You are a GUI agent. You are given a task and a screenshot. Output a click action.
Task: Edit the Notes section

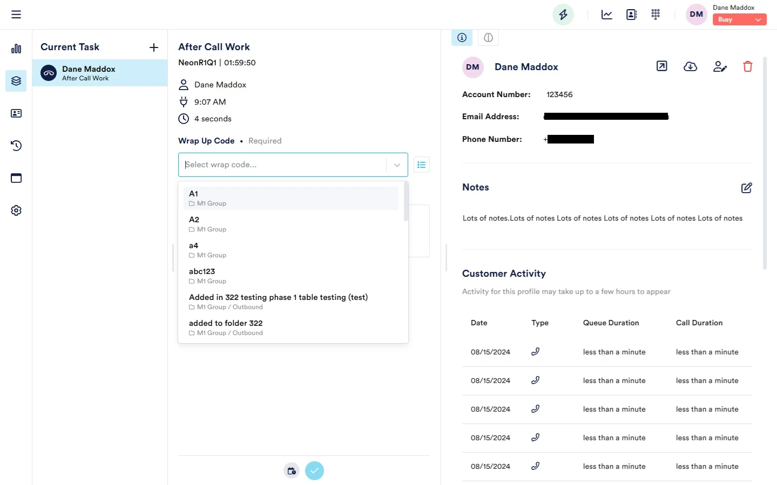(746, 188)
